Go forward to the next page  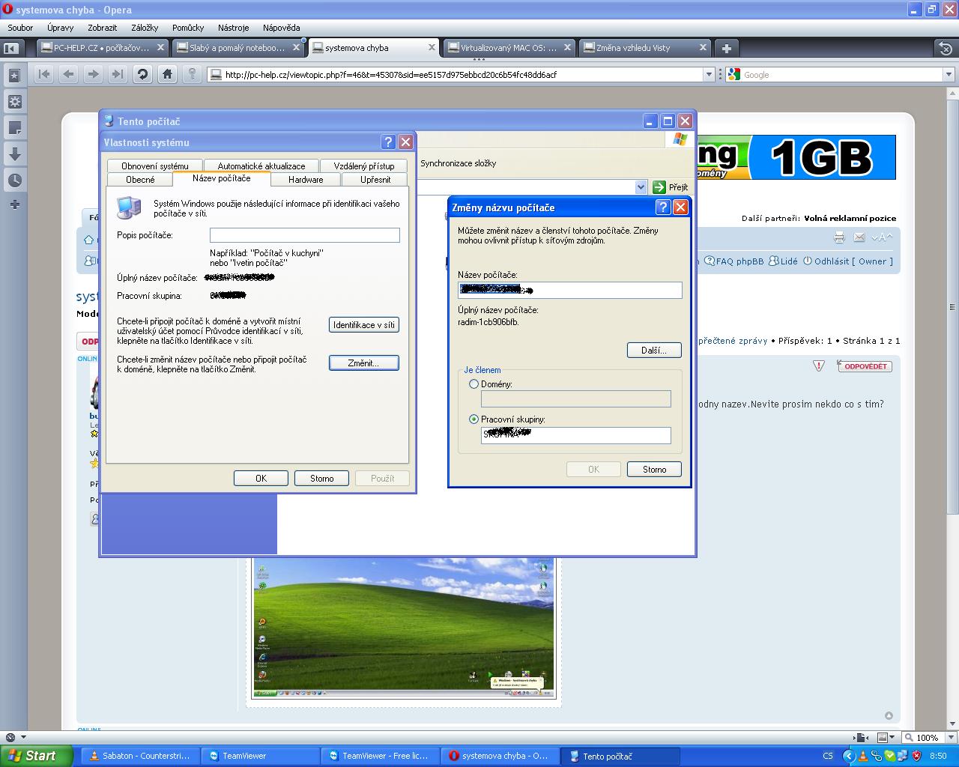[x=93, y=74]
